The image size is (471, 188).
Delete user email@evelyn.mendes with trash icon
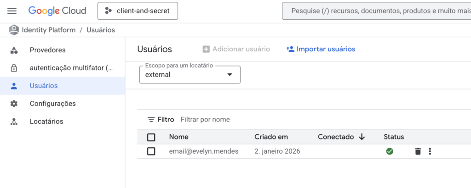(418, 151)
